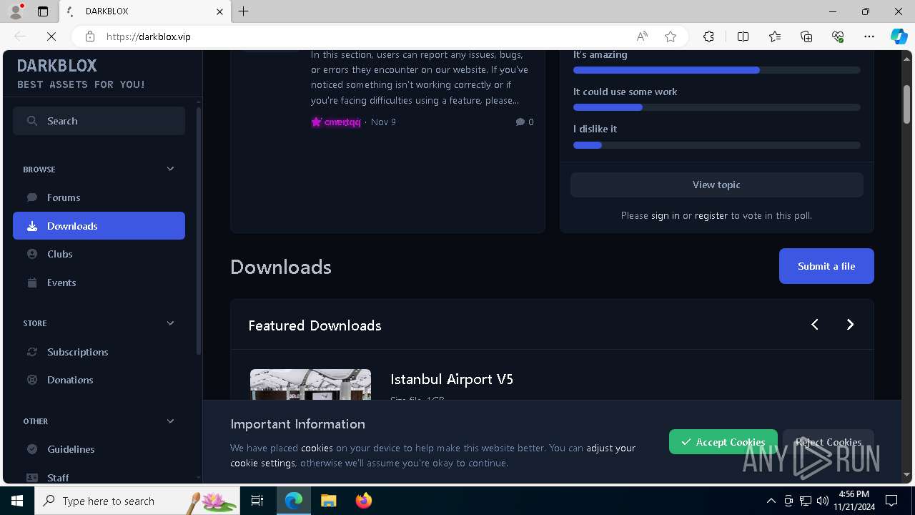The height and width of the screenshot is (515, 915).
Task: Open File Explorer on taskbar
Action: tap(328, 501)
